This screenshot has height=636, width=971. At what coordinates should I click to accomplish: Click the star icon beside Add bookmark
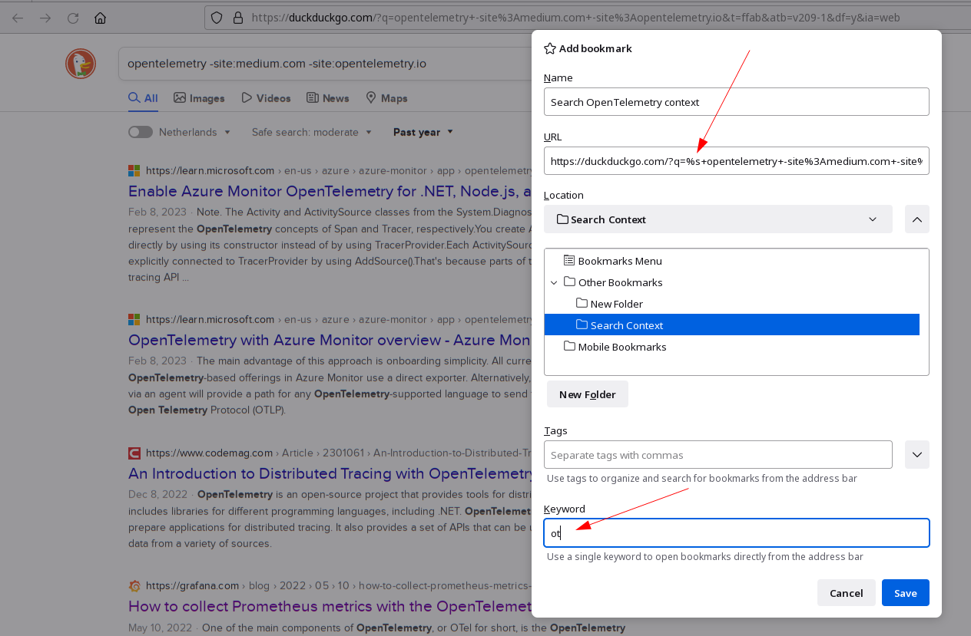(550, 48)
